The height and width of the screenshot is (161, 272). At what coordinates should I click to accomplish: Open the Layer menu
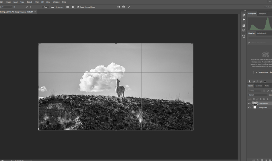15,2
